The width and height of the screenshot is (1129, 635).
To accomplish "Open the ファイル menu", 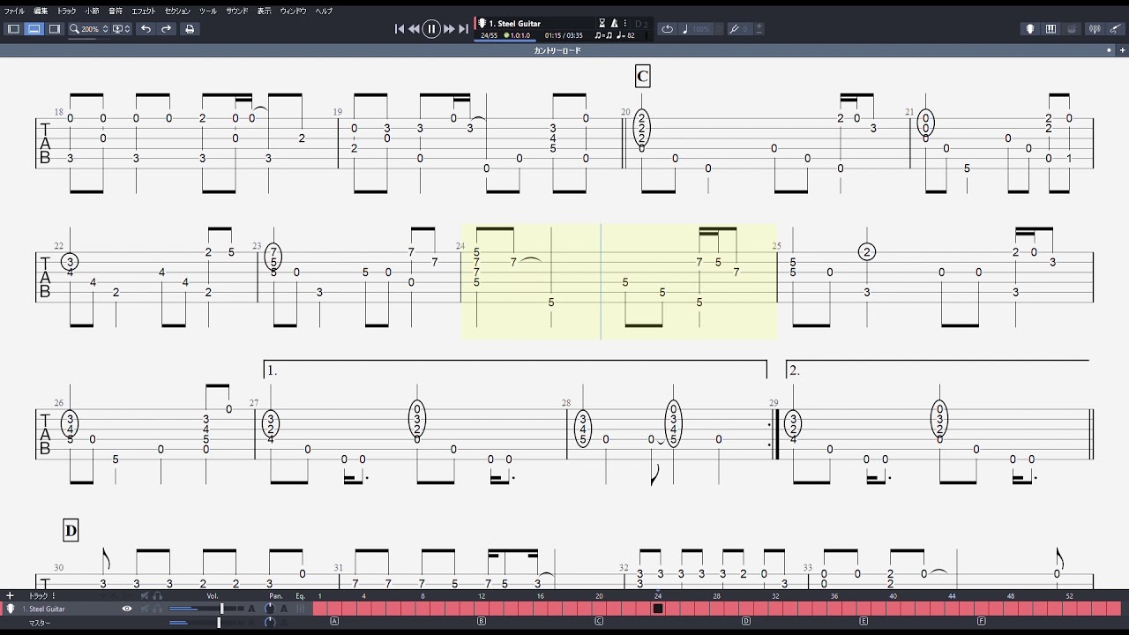I will pos(14,11).
